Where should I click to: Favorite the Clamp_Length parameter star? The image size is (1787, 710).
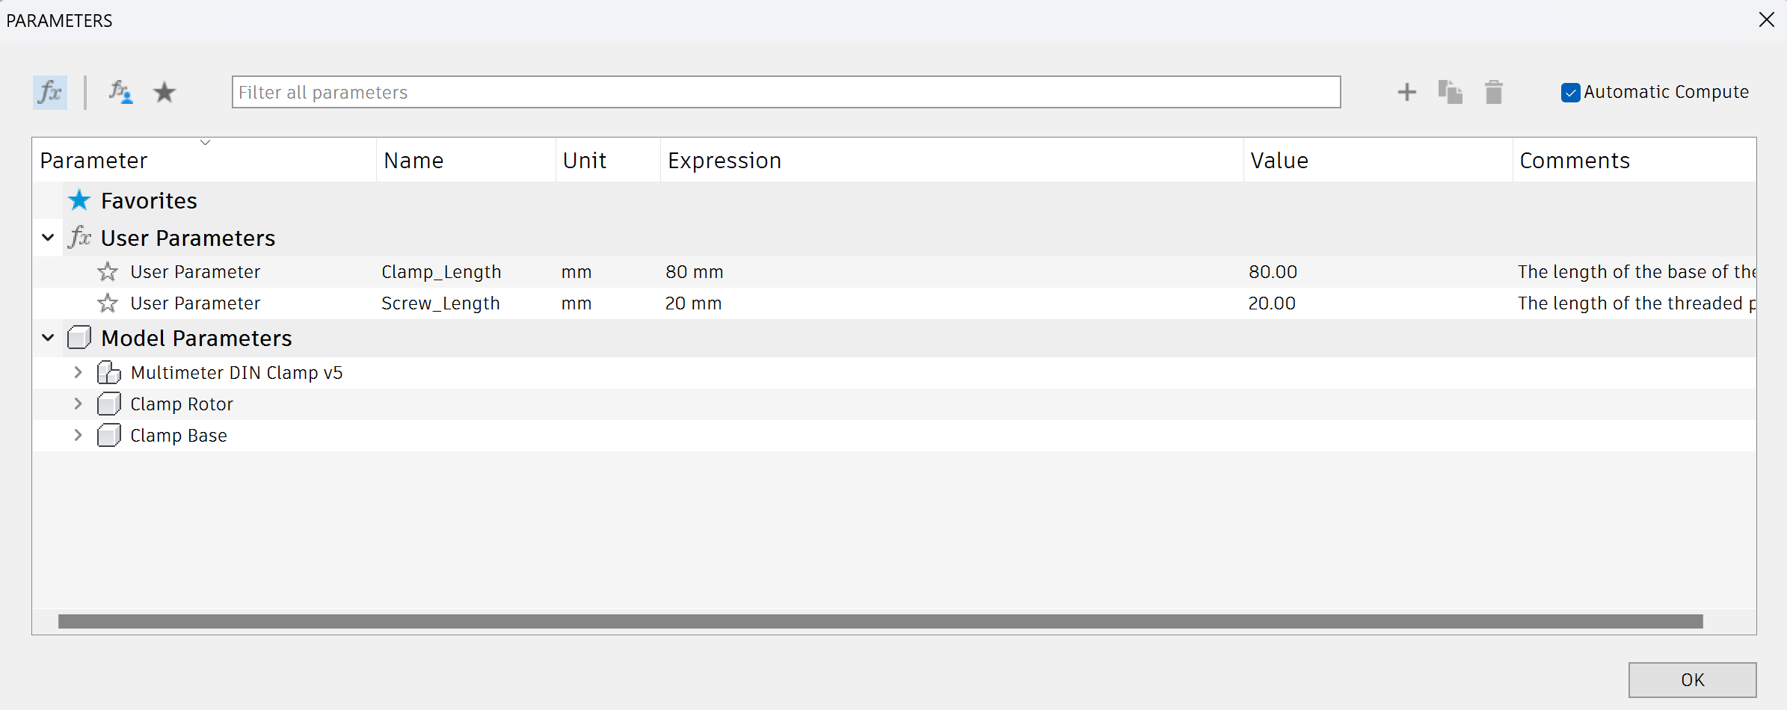pos(108,272)
